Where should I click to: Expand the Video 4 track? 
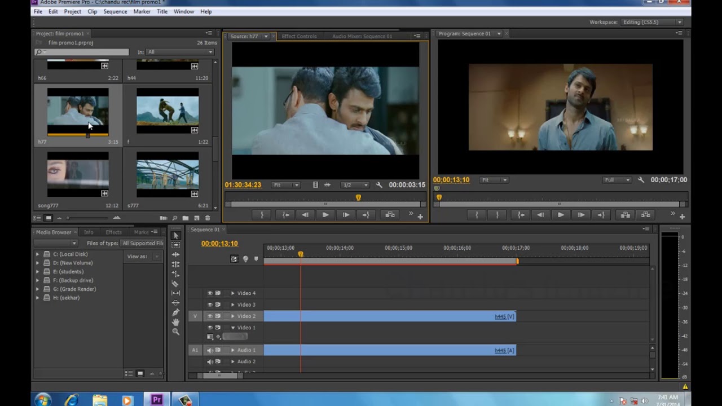(232, 293)
